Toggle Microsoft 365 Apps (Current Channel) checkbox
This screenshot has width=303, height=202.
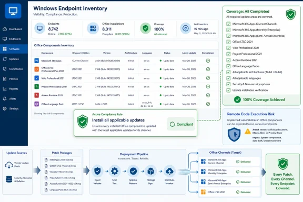(x=228, y=24)
